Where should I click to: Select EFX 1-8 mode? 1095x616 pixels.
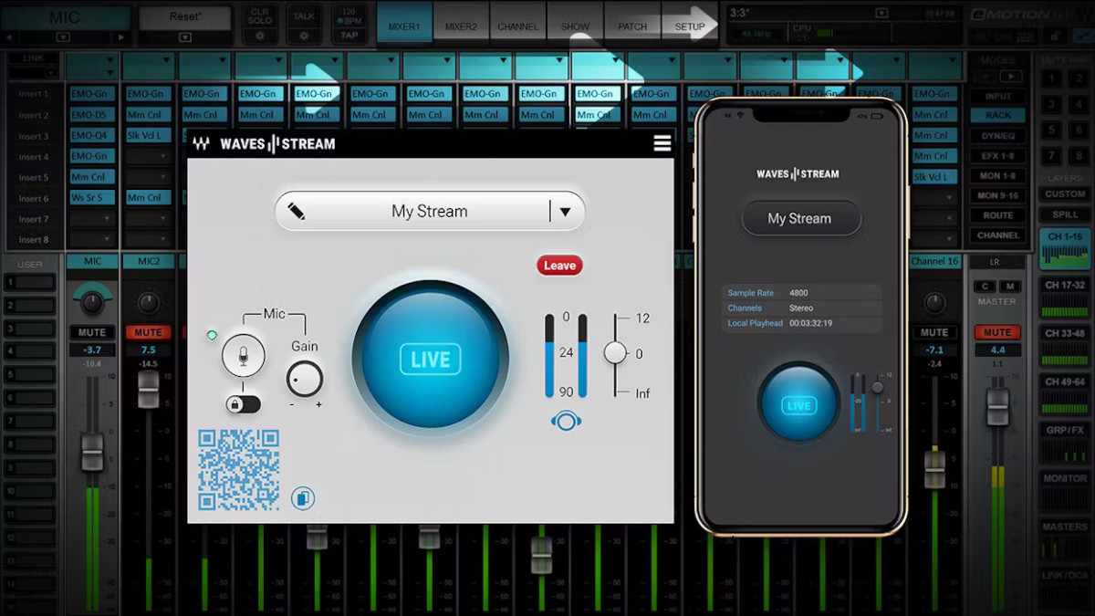998,156
